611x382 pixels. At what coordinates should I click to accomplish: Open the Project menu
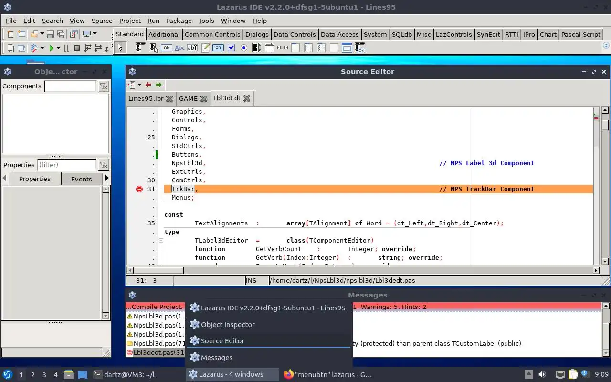click(x=130, y=21)
